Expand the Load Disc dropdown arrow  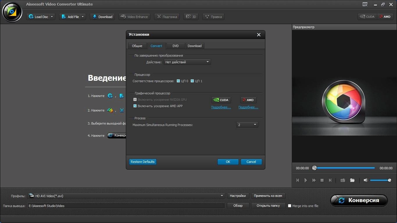52,17
